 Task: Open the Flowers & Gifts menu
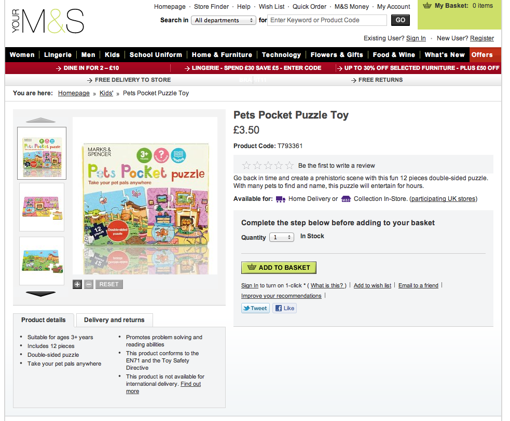[x=337, y=55]
